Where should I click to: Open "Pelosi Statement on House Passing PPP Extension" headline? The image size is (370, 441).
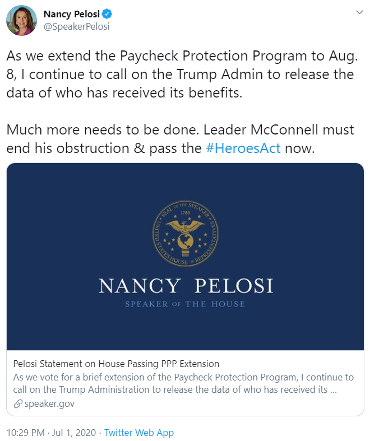(116, 364)
